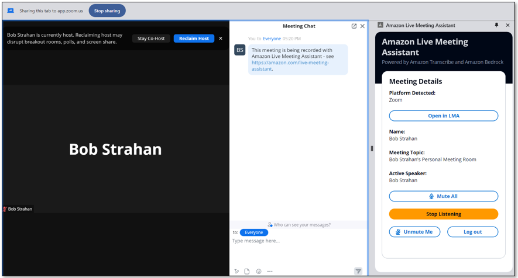Click the Amazon Live Meeting Assistant extension icon
The width and height of the screenshot is (518, 278).
click(x=380, y=25)
